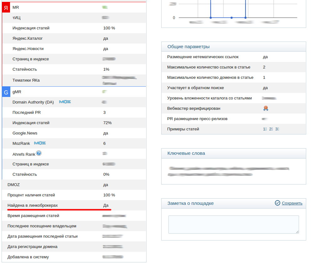The image size is (325, 263).
Task: Click the red Yandex "Я" icon
Action: click(6, 8)
